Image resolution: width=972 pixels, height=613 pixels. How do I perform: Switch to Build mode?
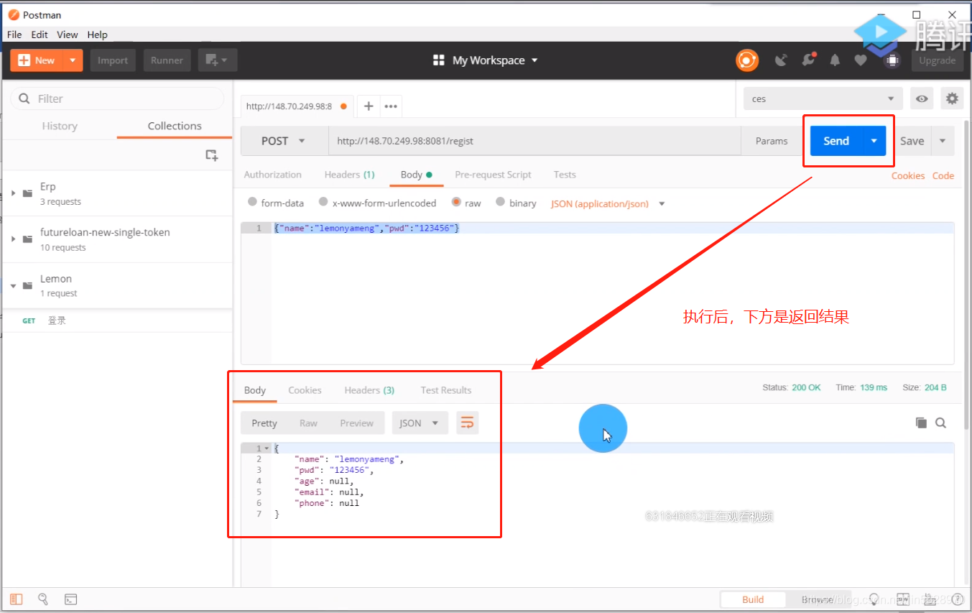click(753, 599)
